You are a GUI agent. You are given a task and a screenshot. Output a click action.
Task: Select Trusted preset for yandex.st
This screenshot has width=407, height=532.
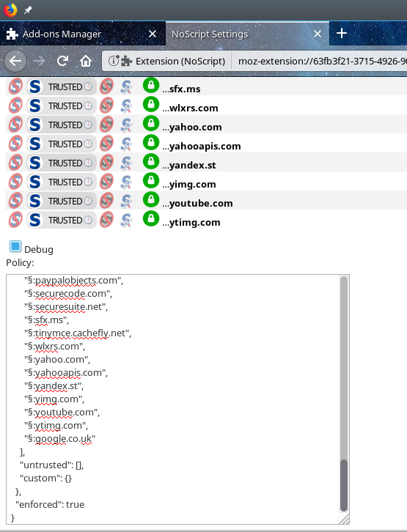tap(62, 163)
